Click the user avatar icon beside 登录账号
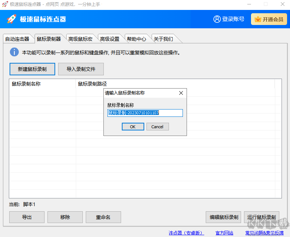Screen dimensions: 290x237 [x=217, y=19]
